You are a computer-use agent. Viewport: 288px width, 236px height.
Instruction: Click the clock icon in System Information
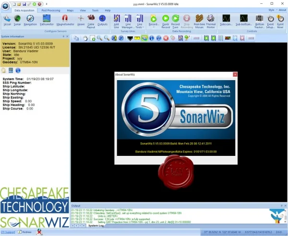click(3, 71)
